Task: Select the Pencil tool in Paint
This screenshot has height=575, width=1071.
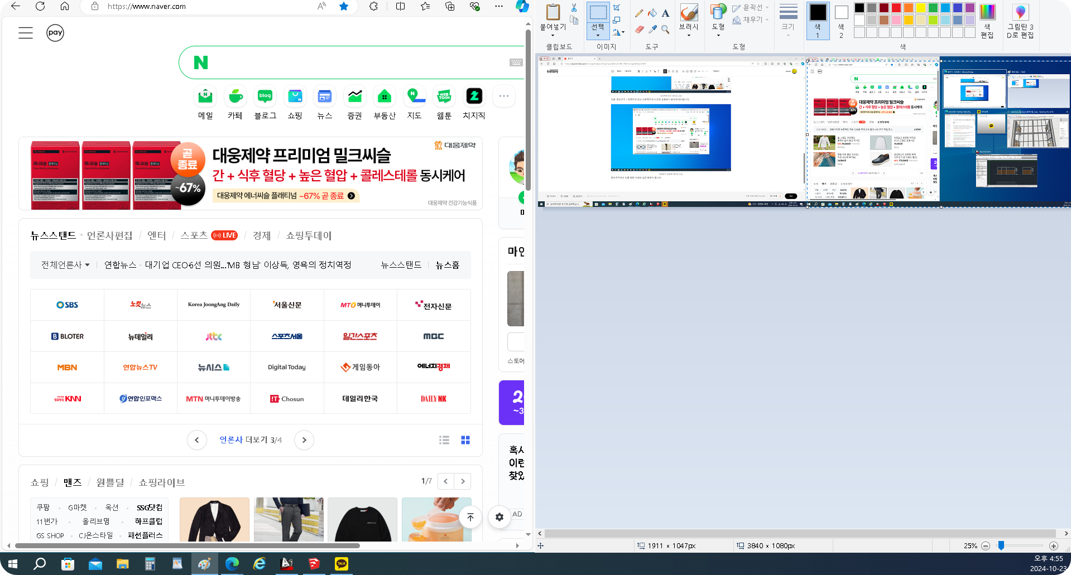Action: pyautogui.click(x=639, y=13)
